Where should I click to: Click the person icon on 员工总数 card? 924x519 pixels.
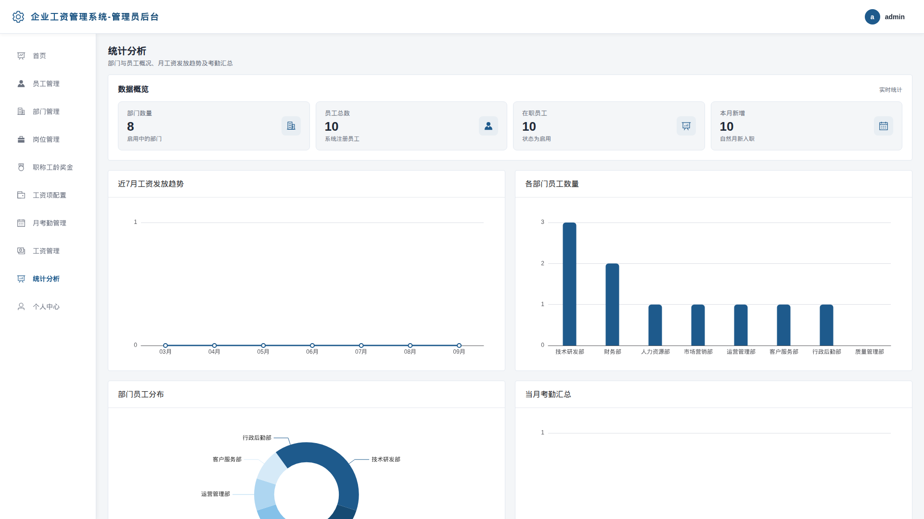coord(488,126)
